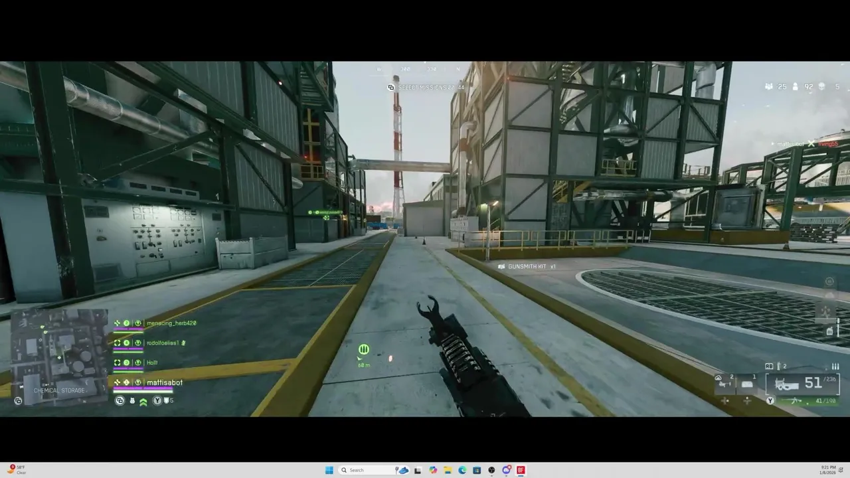Click the green rank-up chevron icon
The width and height of the screenshot is (850, 478).
point(143,402)
